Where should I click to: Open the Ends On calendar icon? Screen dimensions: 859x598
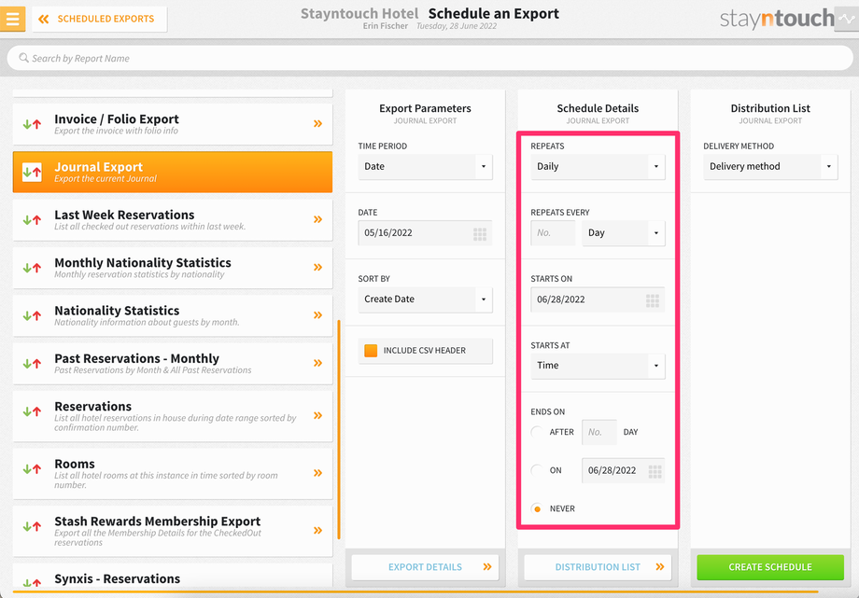[x=655, y=471]
